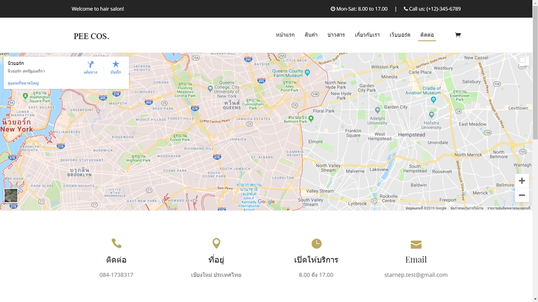The width and height of the screenshot is (538, 302).
Task: Click the gold phone icon above ติดต่อ
Action: (117, 243)
